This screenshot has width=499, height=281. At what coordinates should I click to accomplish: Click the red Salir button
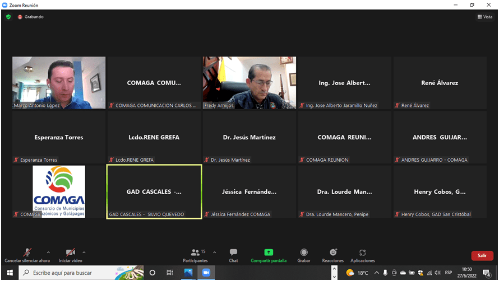pyautogui.click(x=482, y=256)
